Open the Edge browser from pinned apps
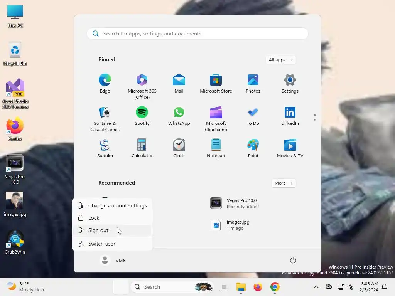This screenshot has width=395, height=296. (x=105, y=84)
